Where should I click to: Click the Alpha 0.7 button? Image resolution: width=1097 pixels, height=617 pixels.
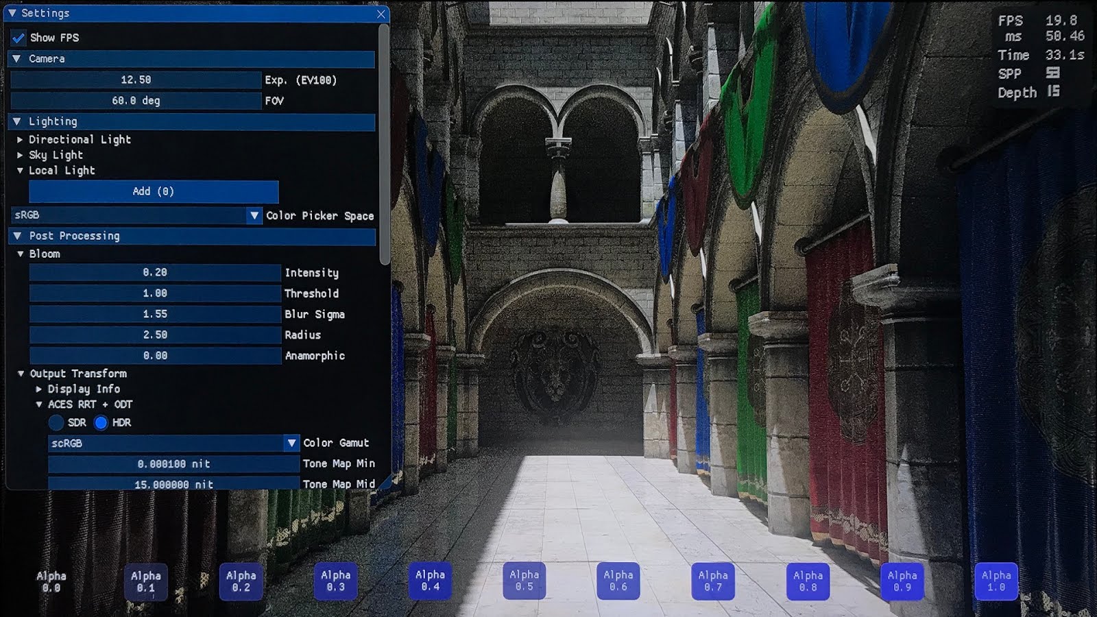click(x=713, y=581)
